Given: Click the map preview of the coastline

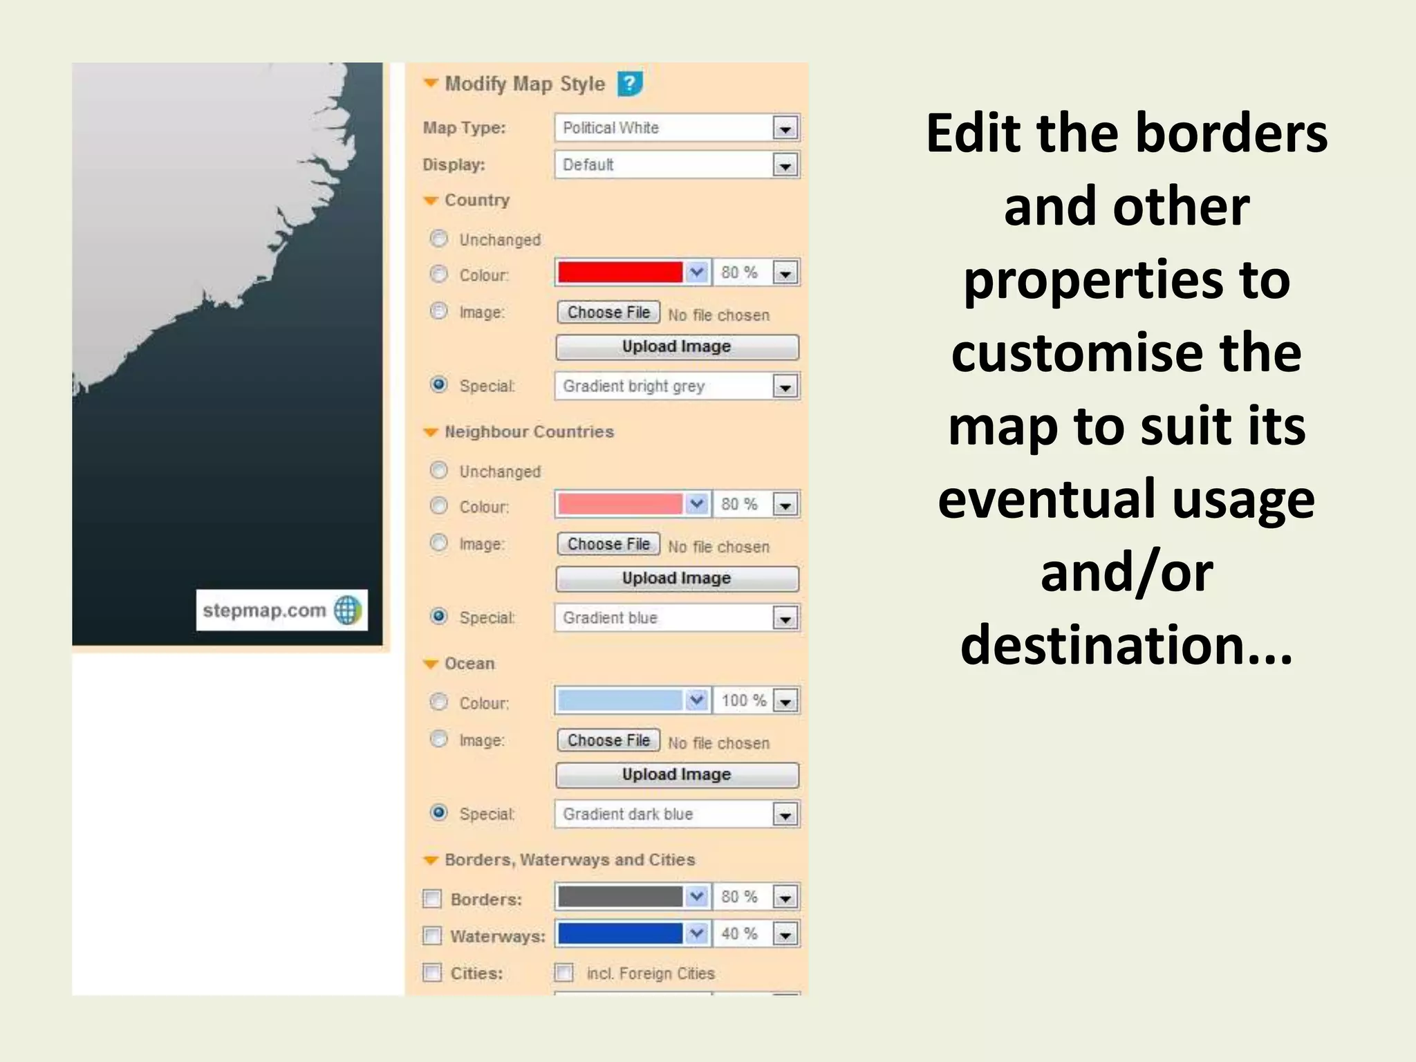Looking at the screenshot, I should pyautogui.click(x=227, y=354).
